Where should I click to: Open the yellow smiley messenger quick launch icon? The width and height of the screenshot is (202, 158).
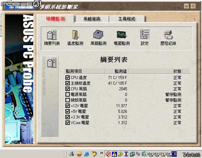coord(79,154)
